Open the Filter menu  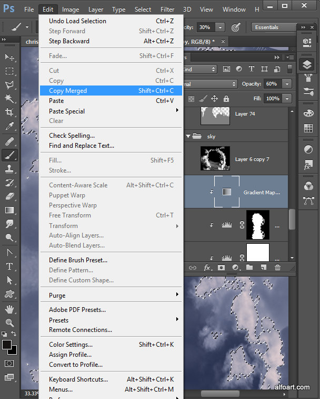click(x=167, y=9)
